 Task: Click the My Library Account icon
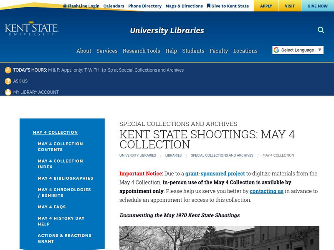(x=8, y=92)
